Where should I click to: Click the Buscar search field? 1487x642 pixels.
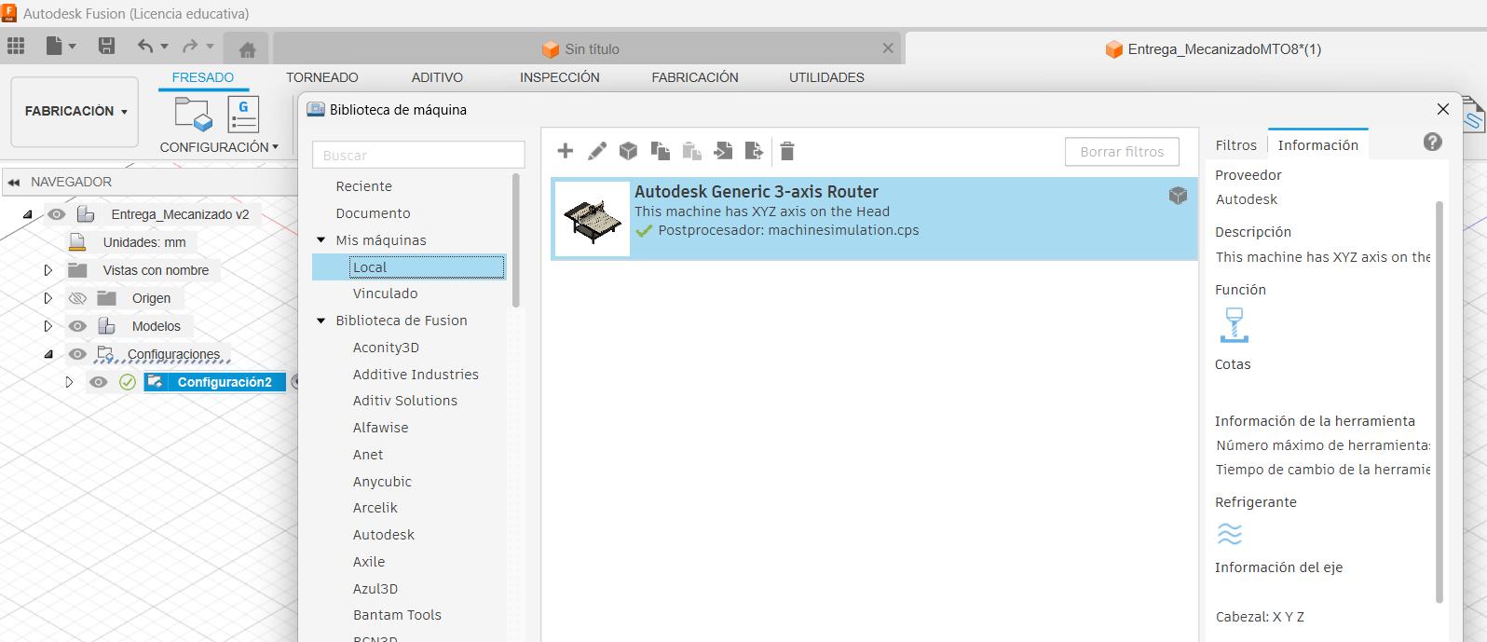tap(418, 155)
